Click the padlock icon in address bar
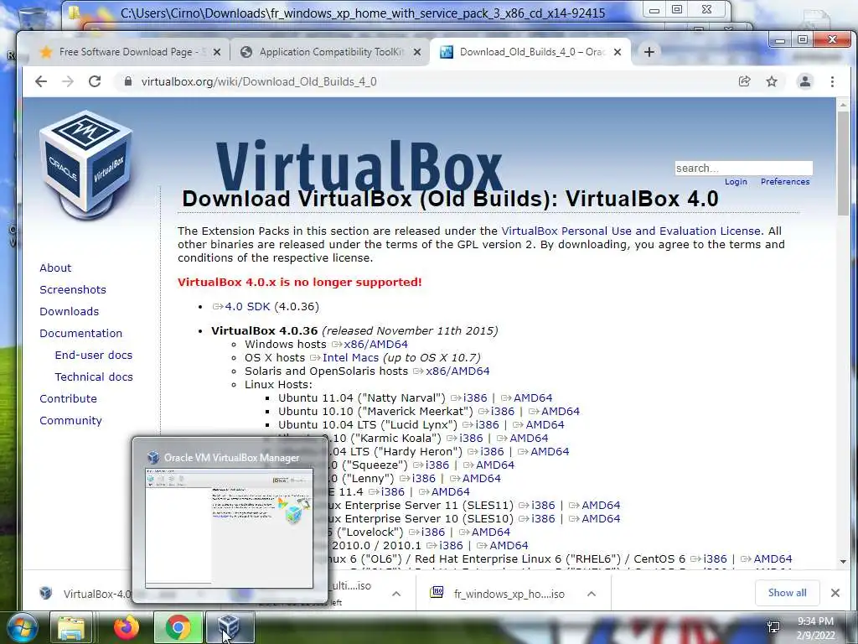This screenshot has height=644, width=858. point(128,81)
